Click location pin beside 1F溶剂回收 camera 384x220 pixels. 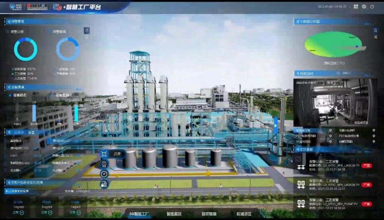point(330,142)
